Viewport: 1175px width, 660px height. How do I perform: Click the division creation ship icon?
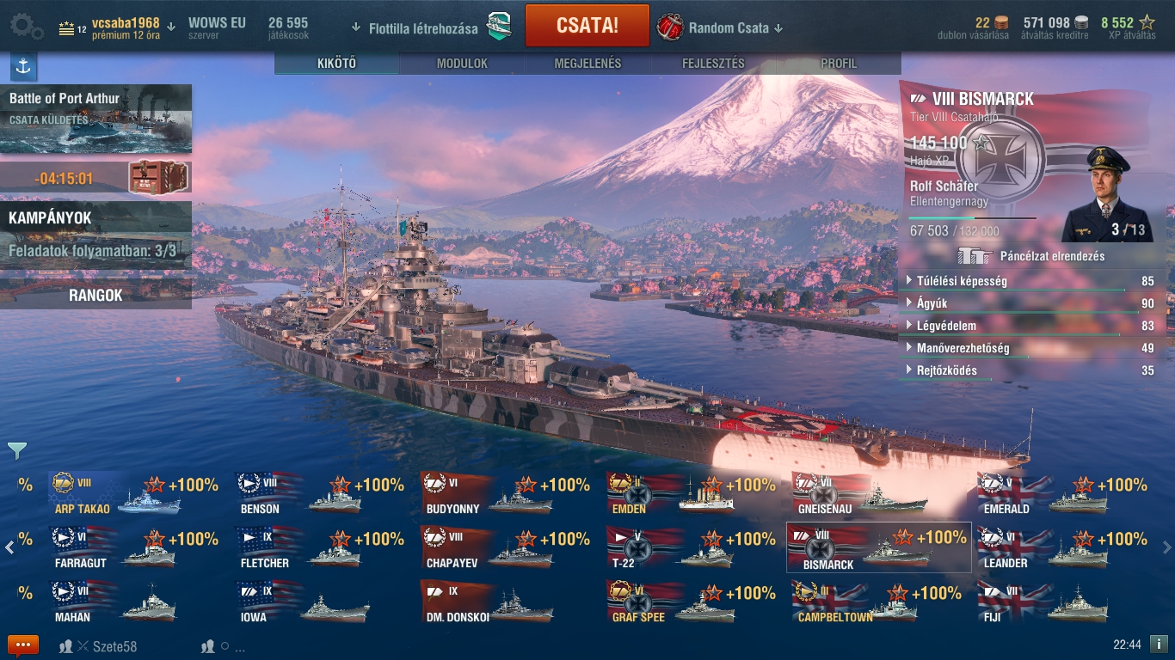(499, 27)
